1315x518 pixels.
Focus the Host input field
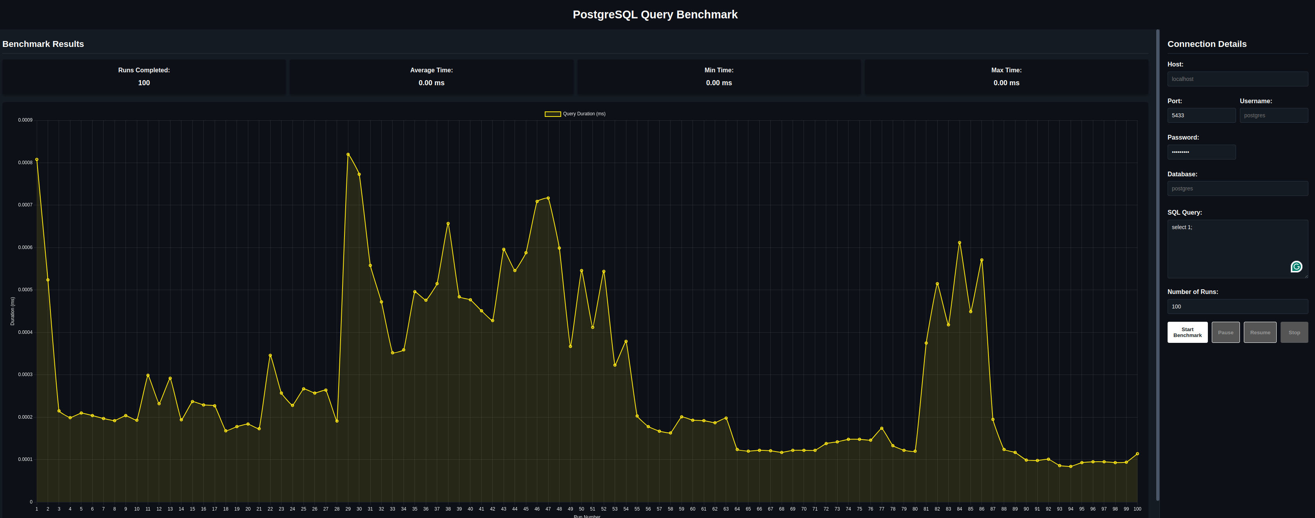[x=1238, y=79]
